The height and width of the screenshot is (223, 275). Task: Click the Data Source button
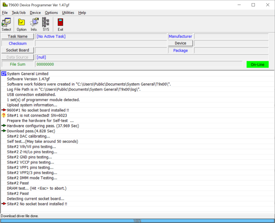17,57
